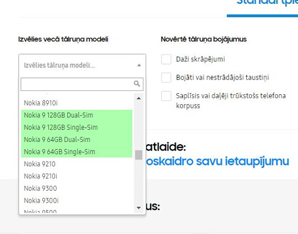Focus the phone model search field
This screenshot has width=298, height=234.
82,84
